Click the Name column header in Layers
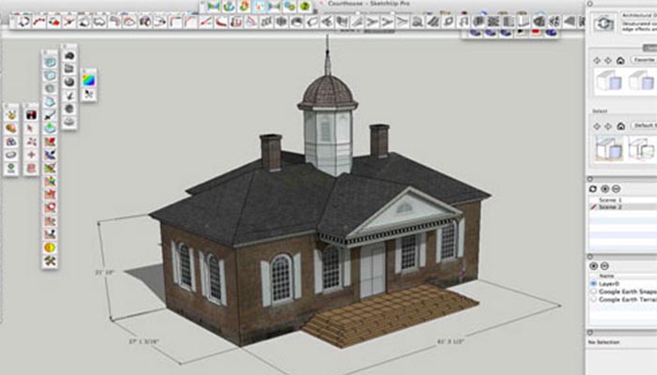 (606, 276)
